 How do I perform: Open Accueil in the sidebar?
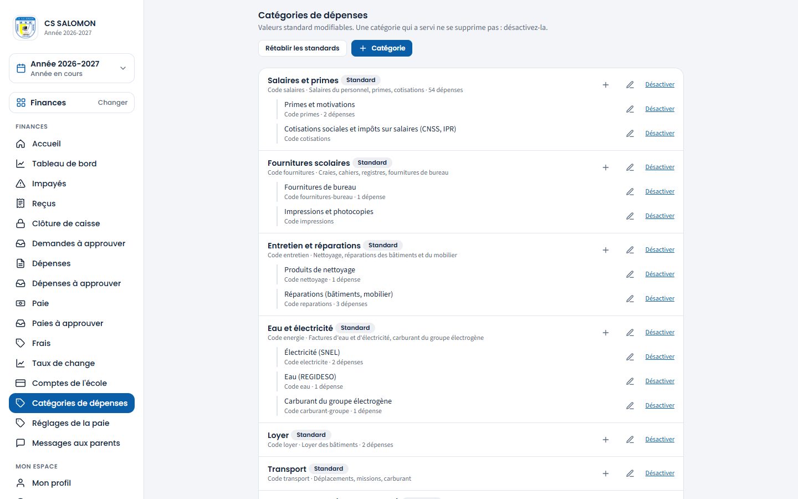pyautogui.click(x=71, y=144)
